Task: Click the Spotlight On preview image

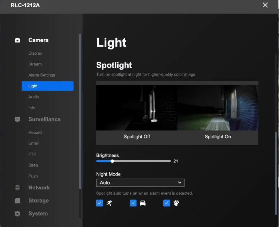Action: click(x=218, y=108)
